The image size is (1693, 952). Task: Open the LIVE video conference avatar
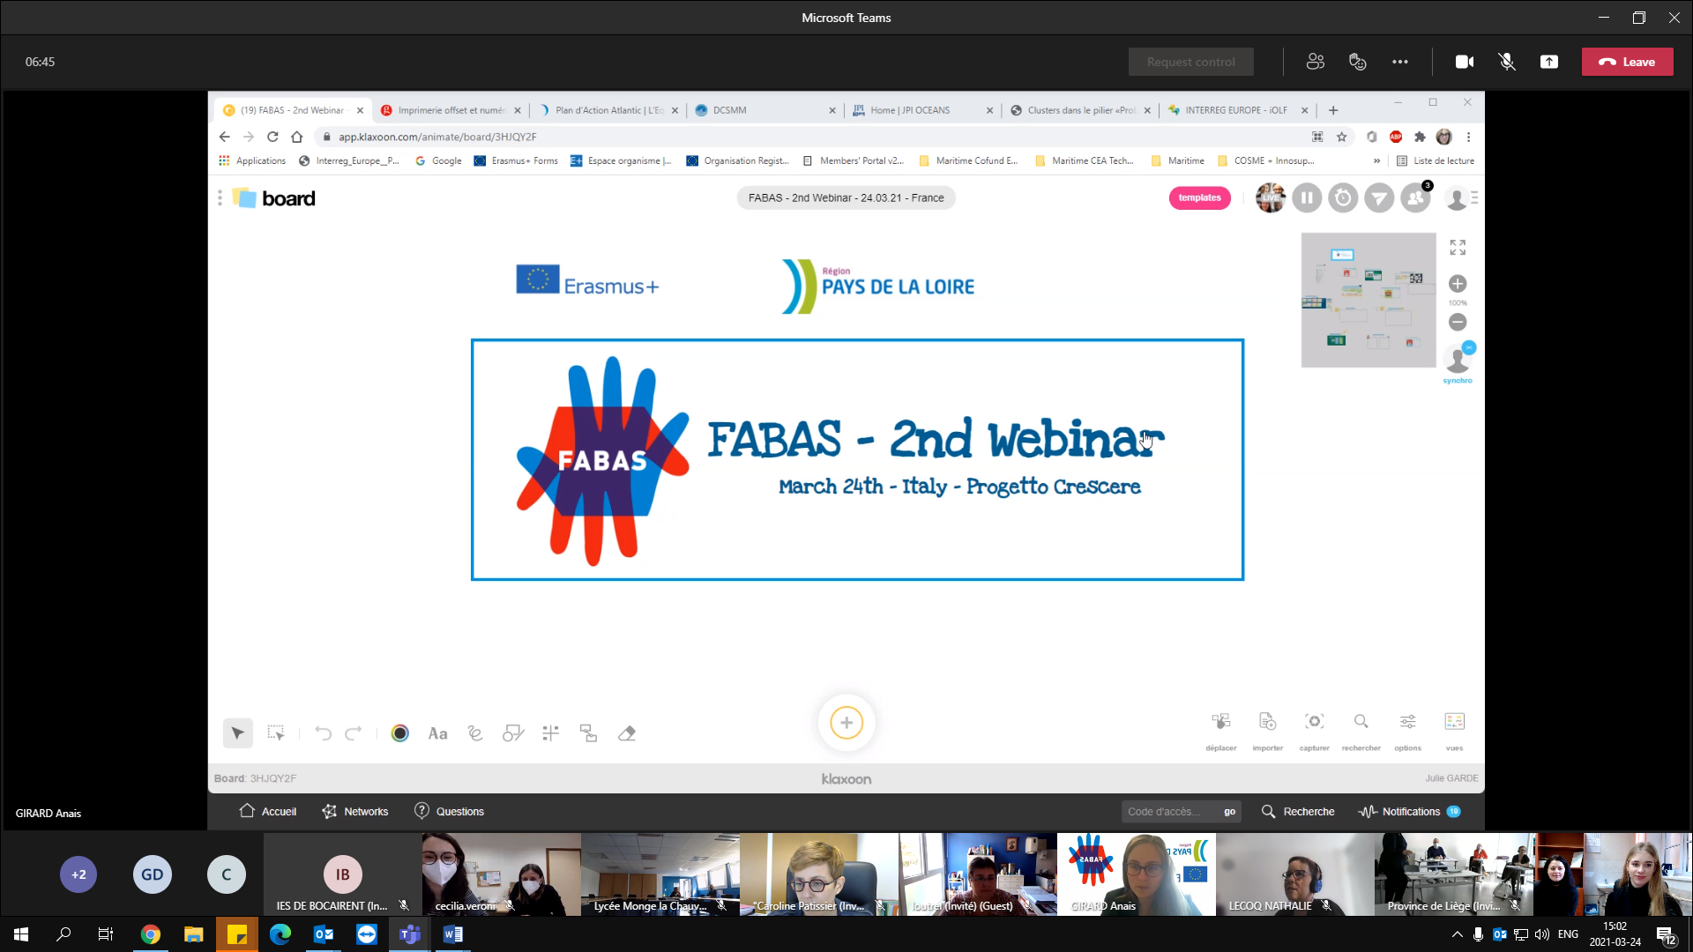click(1271, 197)
